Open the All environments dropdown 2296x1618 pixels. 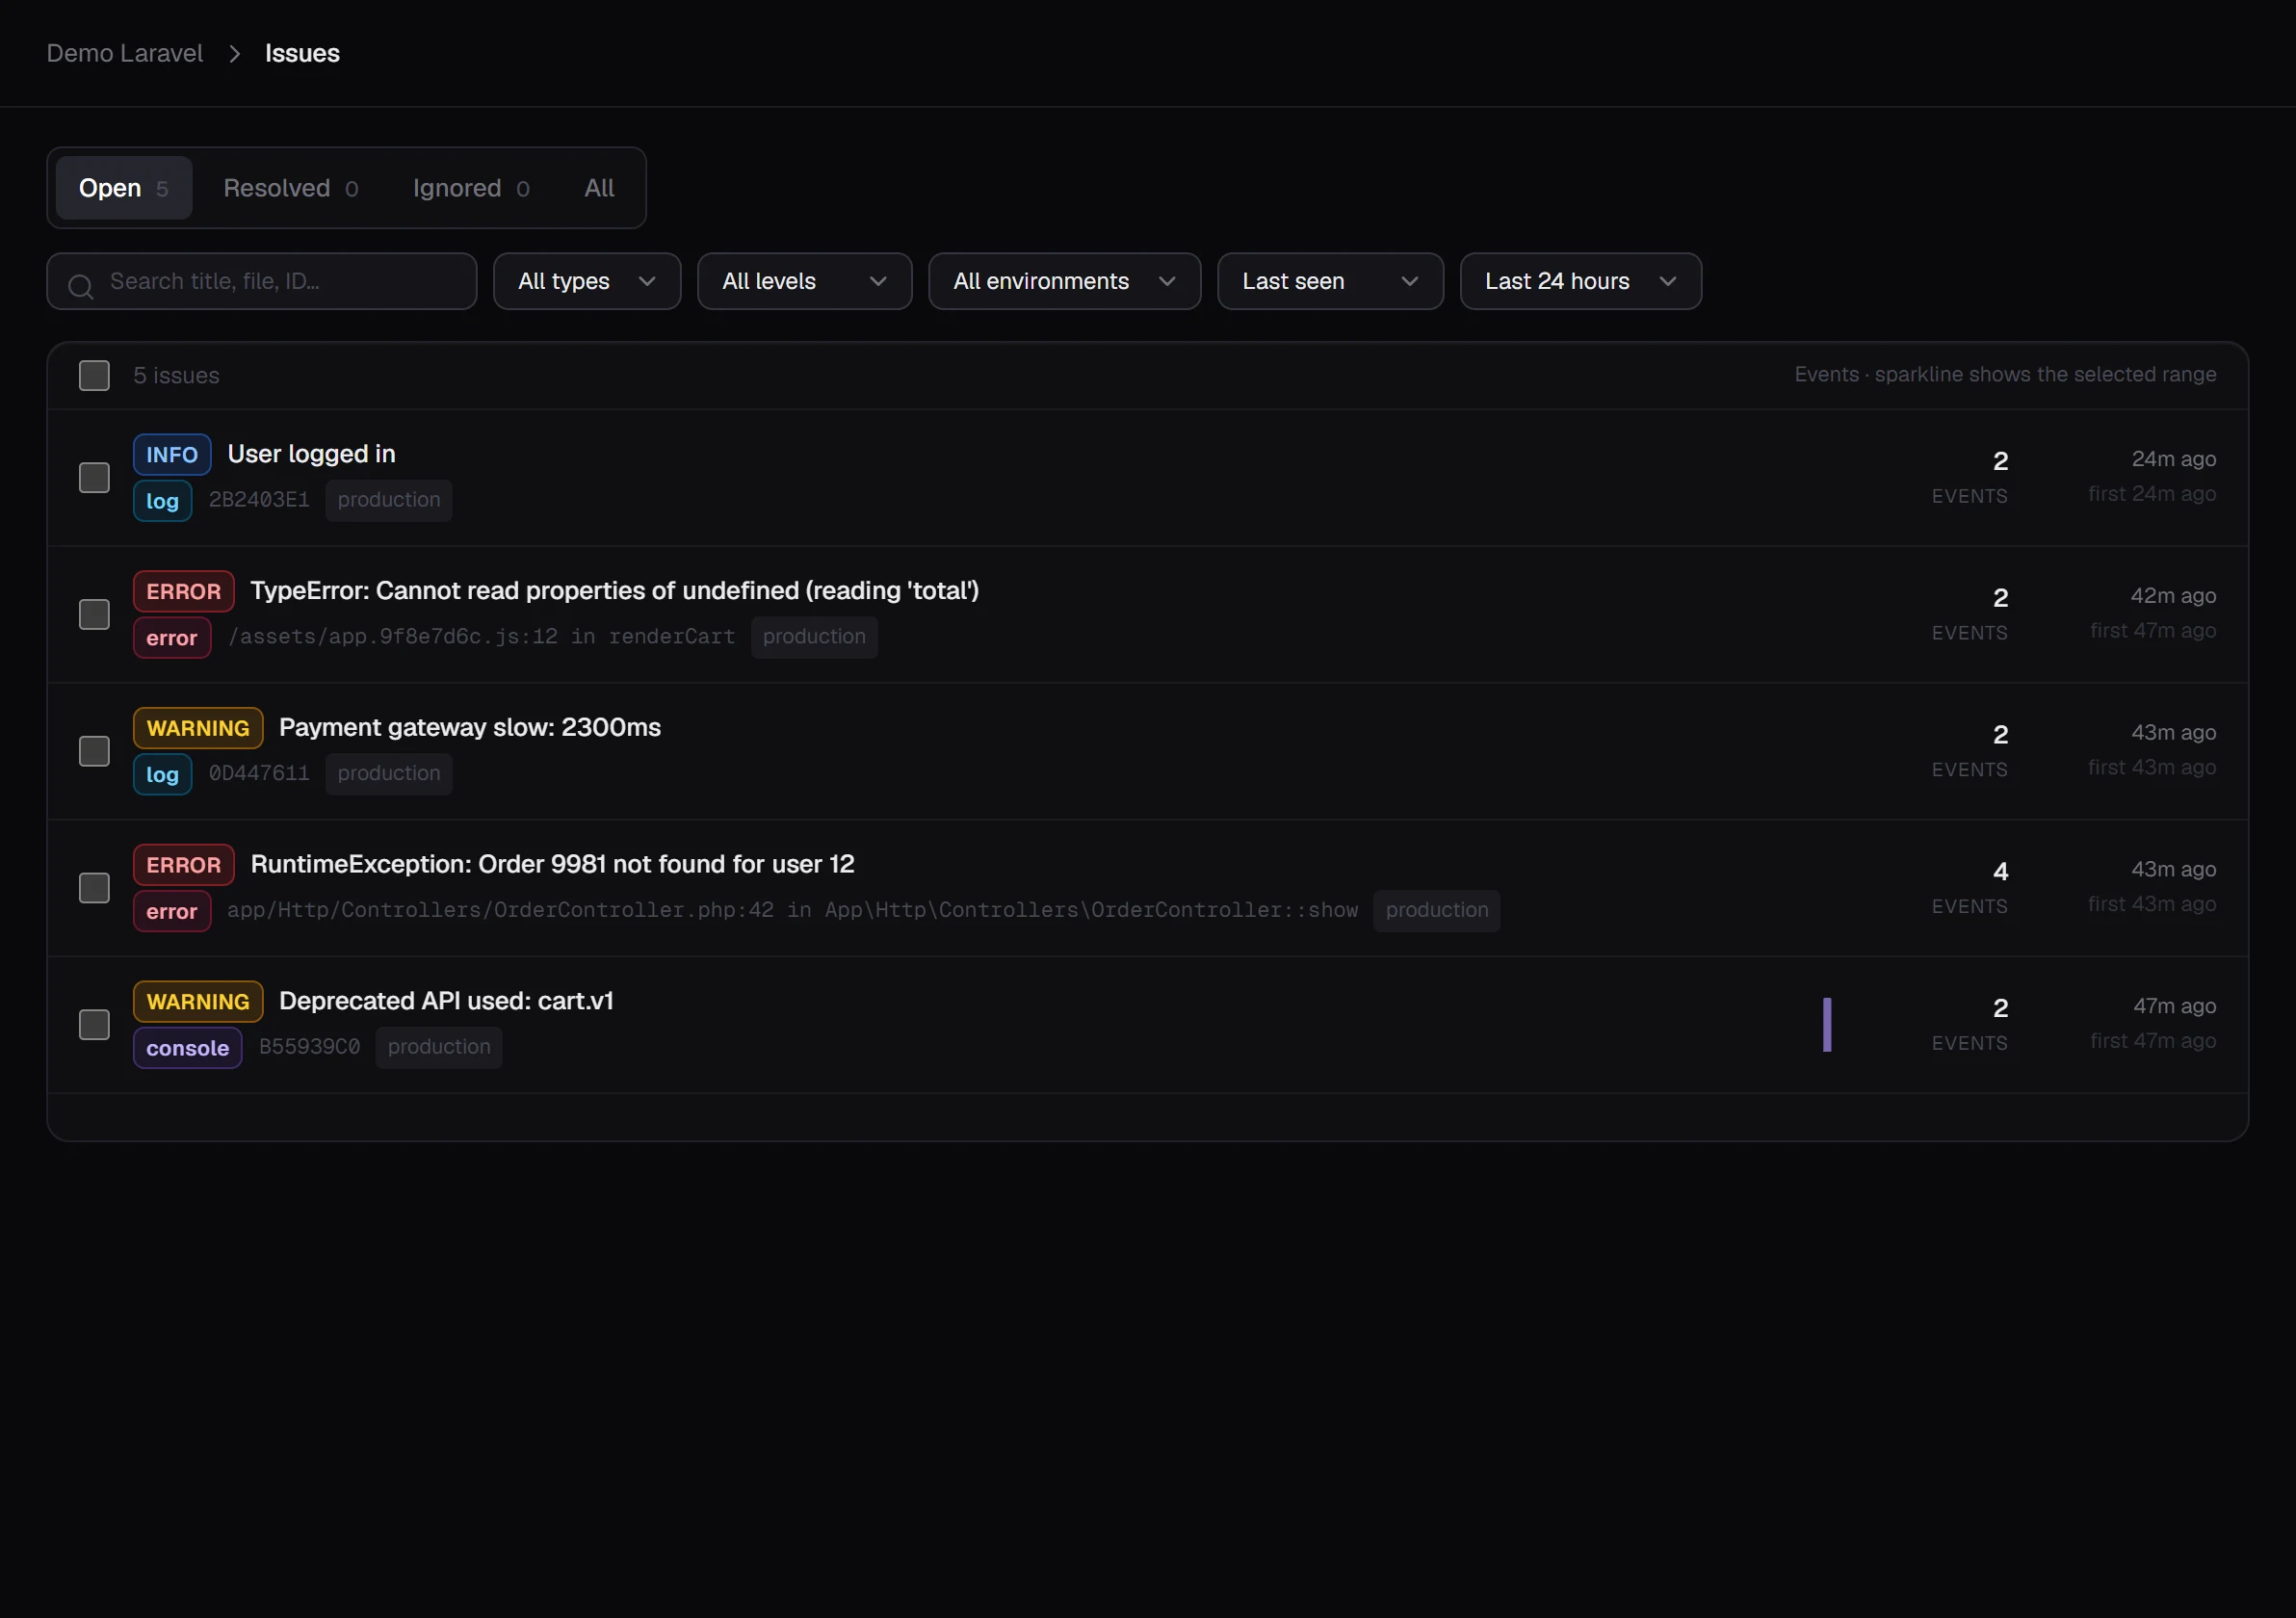coord(1064,282)
